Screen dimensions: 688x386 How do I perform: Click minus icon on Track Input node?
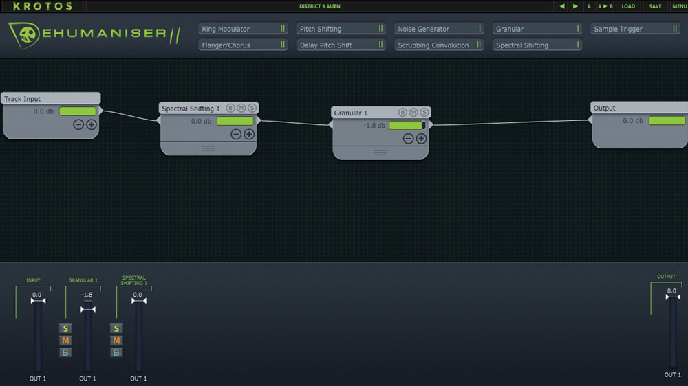point(78,124)
